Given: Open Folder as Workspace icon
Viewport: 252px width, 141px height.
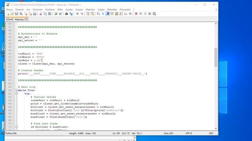Looking at the screenshot, I should click(x=126, y=14).
